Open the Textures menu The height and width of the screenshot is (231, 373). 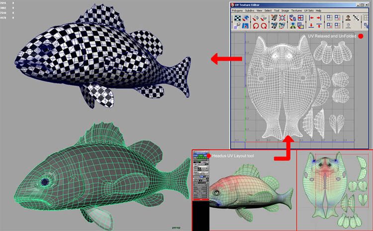(x=296, y=11)
